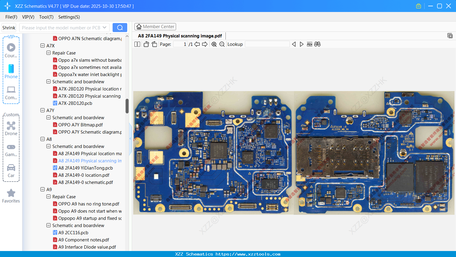Collapse Schematic and boardview under A7Y
The width and height of the screenshot is (456, 257).
click(x=49, y=117)
